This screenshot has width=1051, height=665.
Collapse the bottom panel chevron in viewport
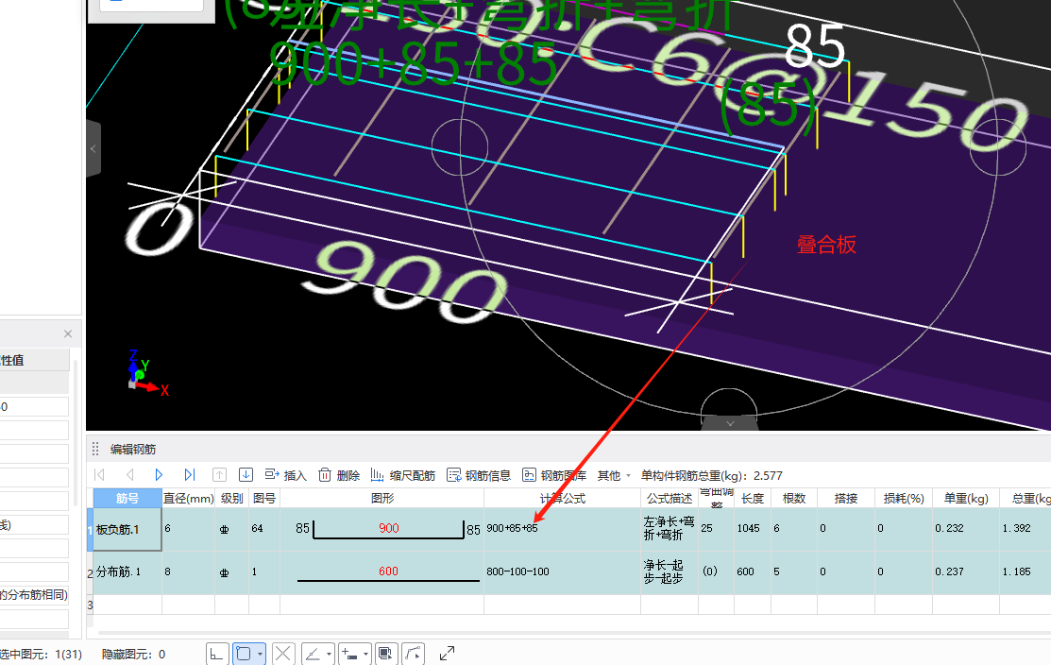[x=730, y=424]
